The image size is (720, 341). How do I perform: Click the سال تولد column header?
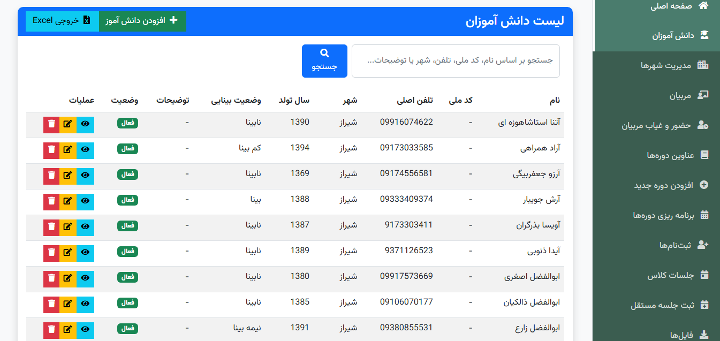(294, 100)
